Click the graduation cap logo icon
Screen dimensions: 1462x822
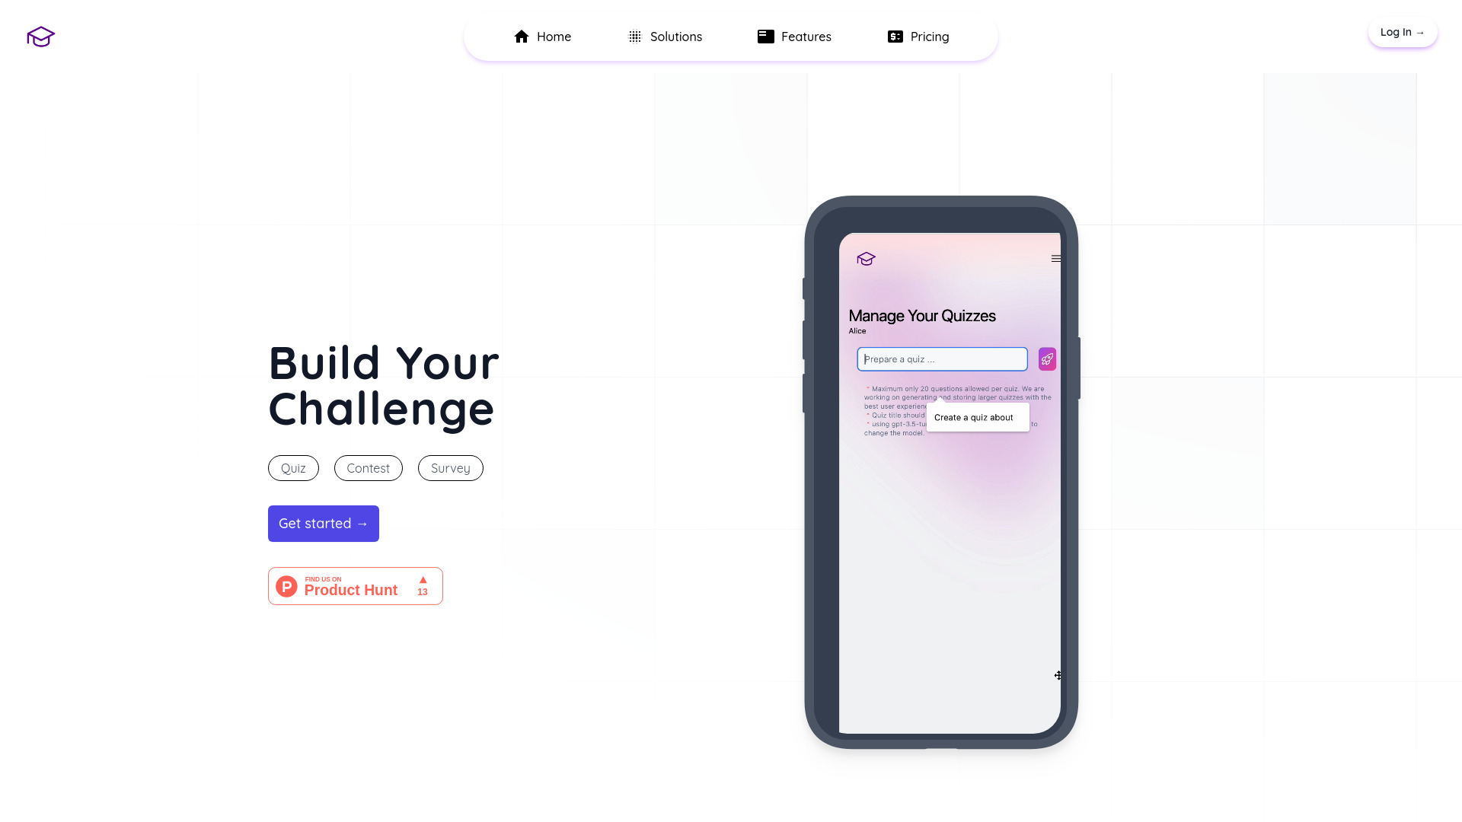click(x=40, y=36)
